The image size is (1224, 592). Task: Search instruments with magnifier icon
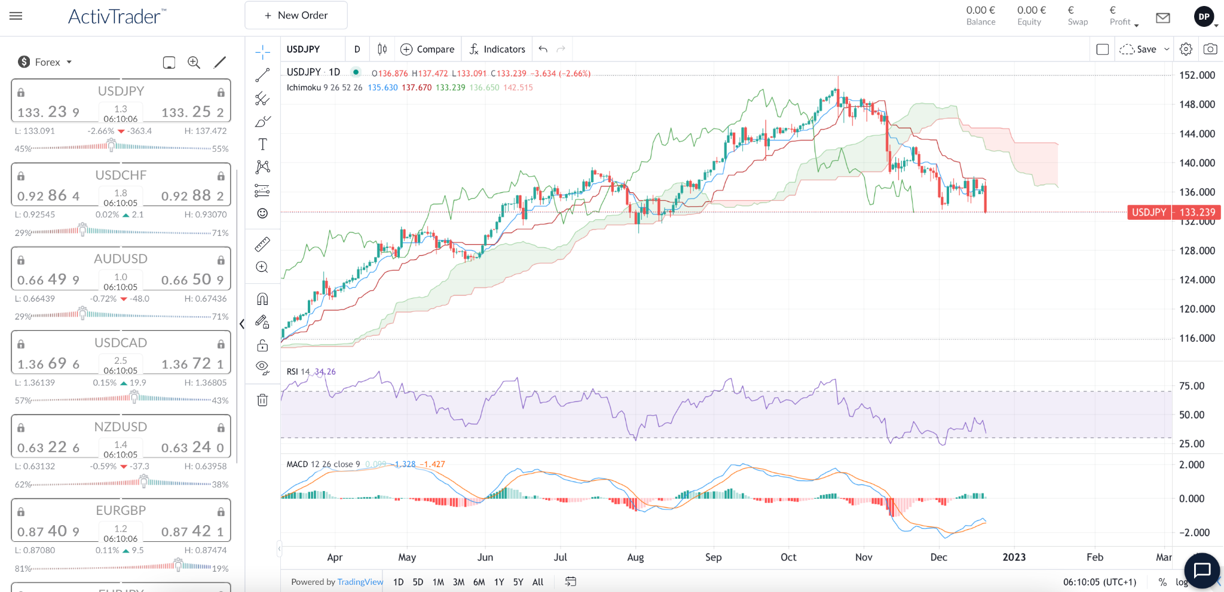(x=194, y=62)
